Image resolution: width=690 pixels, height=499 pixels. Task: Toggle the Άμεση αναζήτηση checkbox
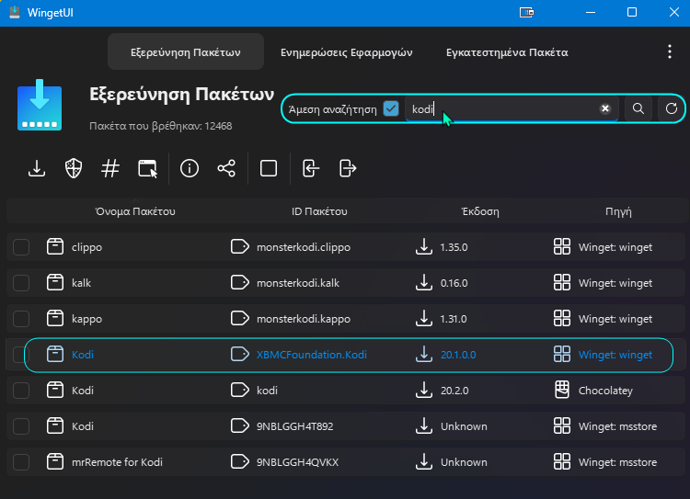pos(391,108)
